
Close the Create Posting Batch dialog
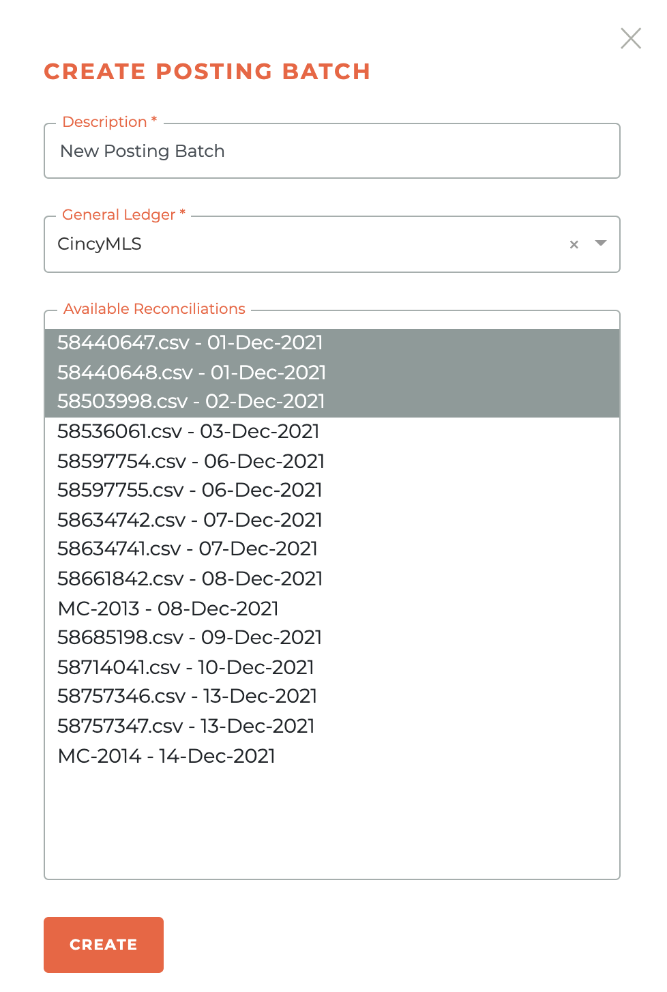pyautogui.click(x=630, y=39)
